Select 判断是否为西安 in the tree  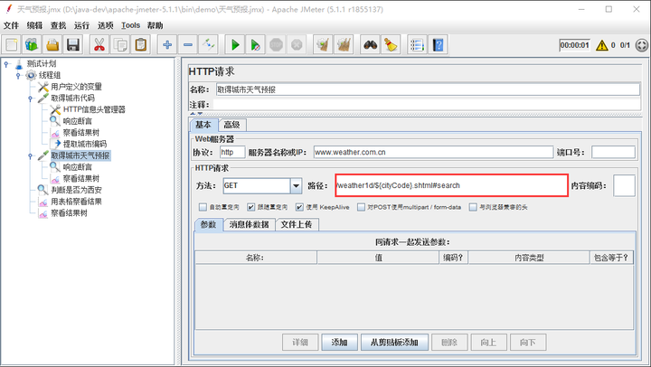76,190
